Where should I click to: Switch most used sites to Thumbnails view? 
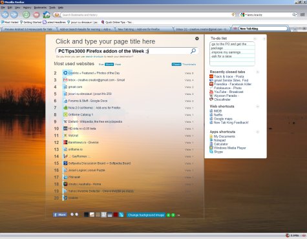pyautogui.click(x=189, y=65)
